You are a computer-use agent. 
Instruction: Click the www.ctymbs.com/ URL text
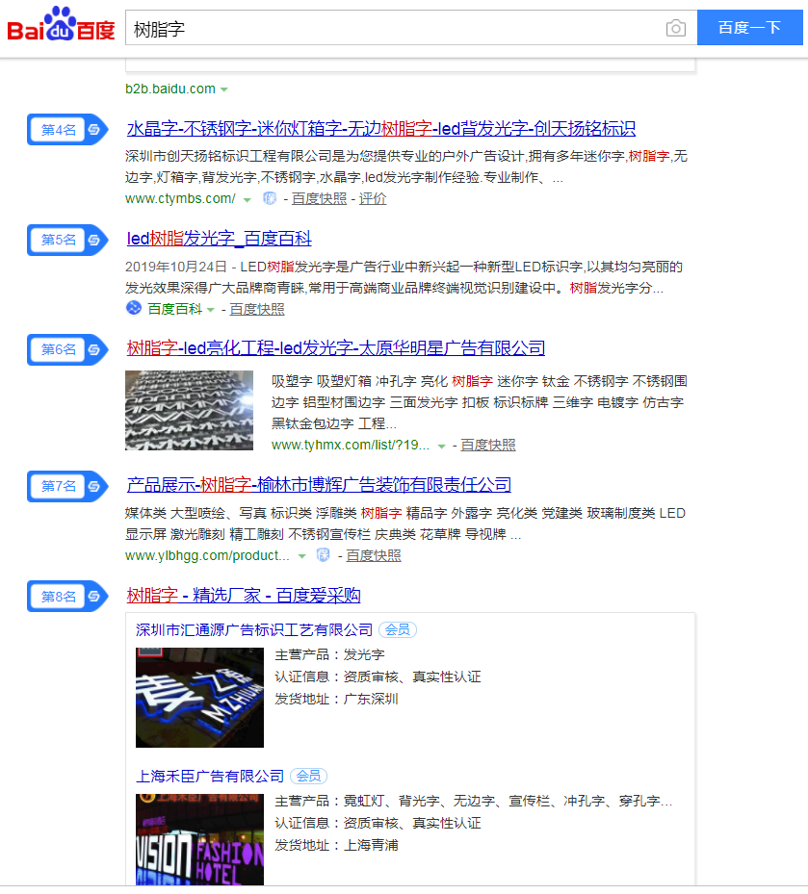click(x=180, y=198)
